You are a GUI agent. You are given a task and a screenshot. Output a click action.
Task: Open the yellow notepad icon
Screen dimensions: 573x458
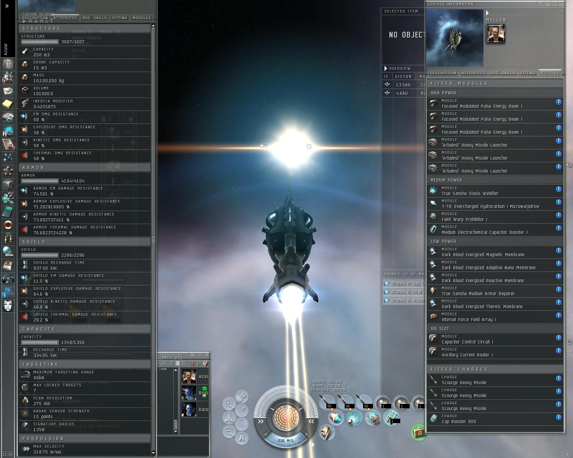point(8,104)
